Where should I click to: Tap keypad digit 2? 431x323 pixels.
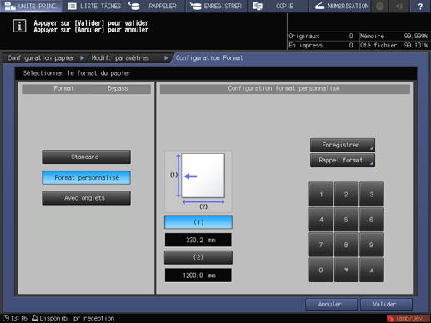coord(346,195)
